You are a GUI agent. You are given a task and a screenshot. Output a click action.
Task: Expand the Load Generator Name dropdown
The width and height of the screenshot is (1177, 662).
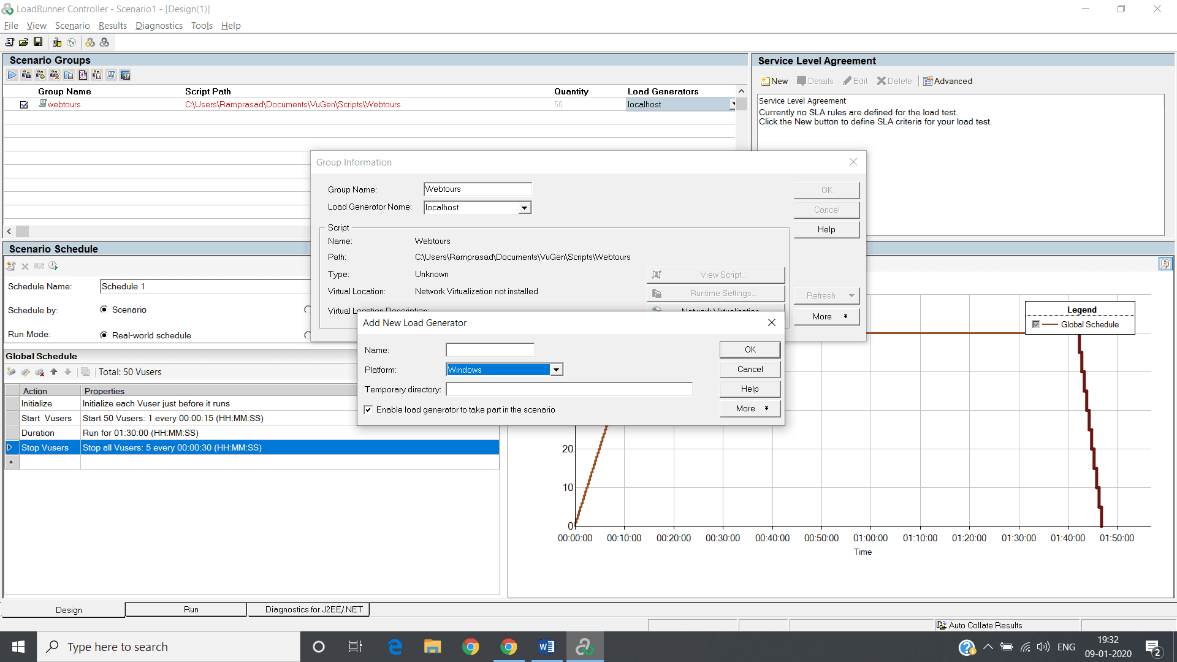coord(524,208)
